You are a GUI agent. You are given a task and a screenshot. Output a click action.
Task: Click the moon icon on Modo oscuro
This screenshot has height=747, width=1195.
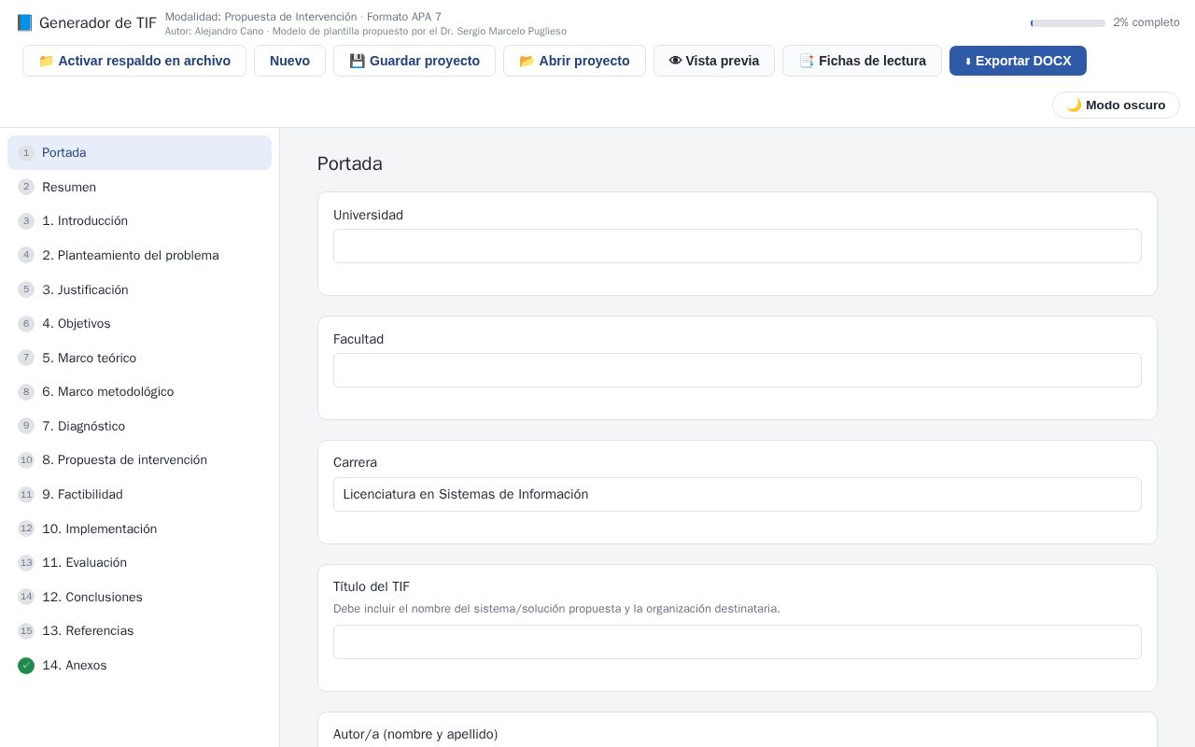point(1074,105)
